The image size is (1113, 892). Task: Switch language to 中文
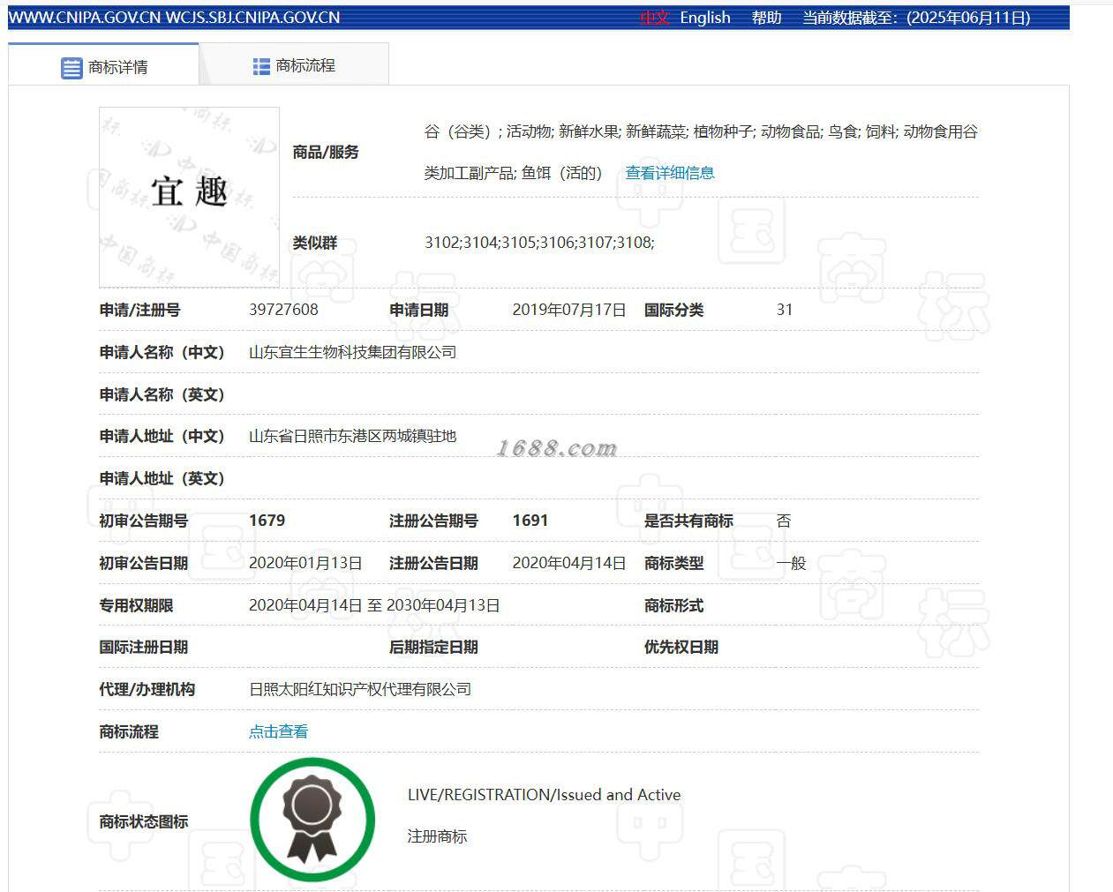pyautogui.click(x=655, y=18)
